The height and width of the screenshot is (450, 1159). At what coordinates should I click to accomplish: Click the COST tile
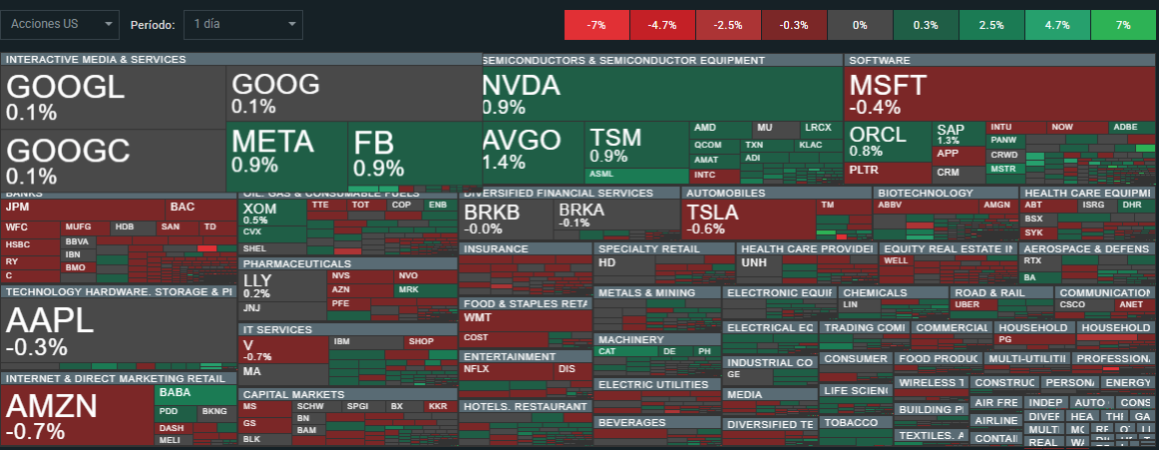point(503,337)
